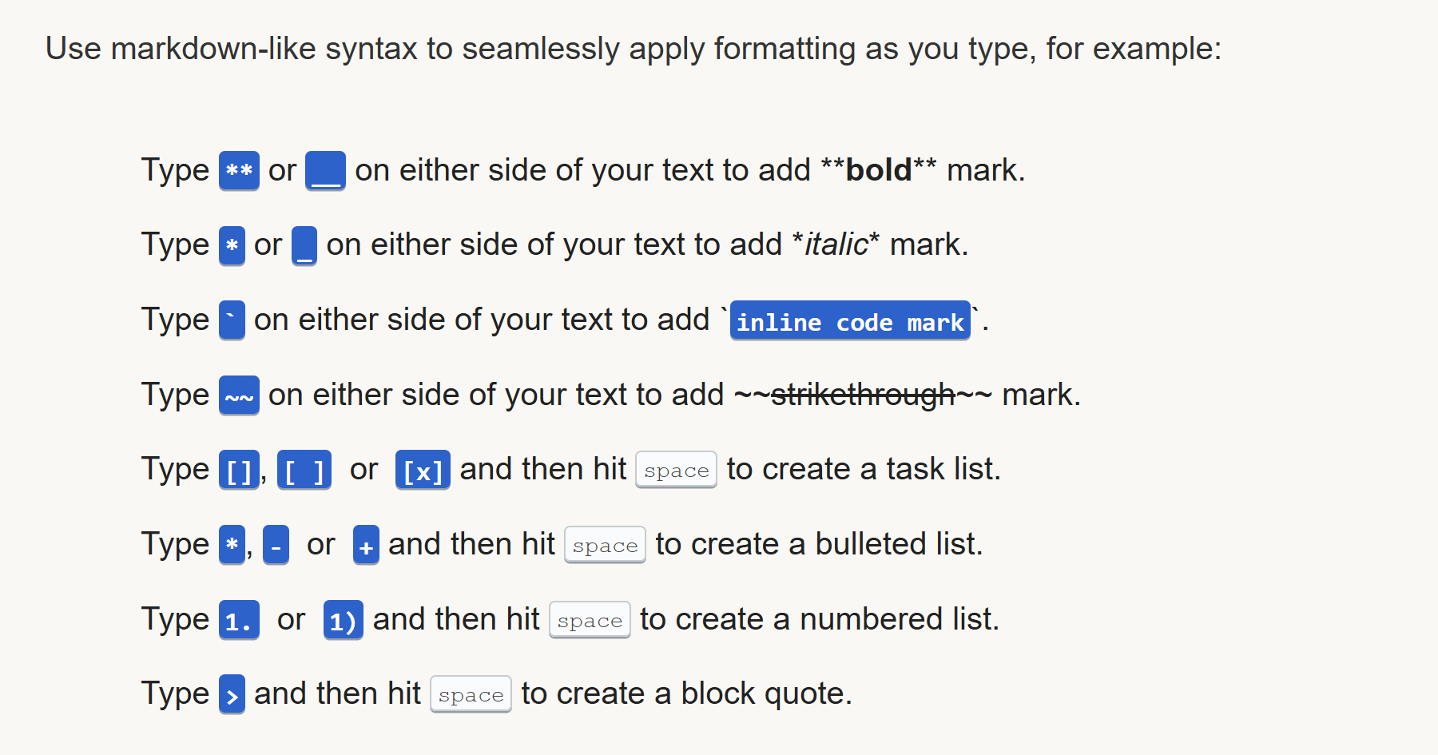Click the spaced brackets [ ] badge

[x=304, y=470]
